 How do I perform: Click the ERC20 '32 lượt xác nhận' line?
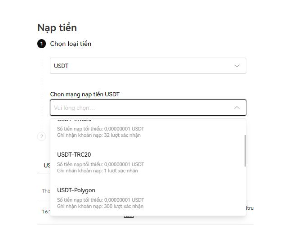[x=99, y=135]
